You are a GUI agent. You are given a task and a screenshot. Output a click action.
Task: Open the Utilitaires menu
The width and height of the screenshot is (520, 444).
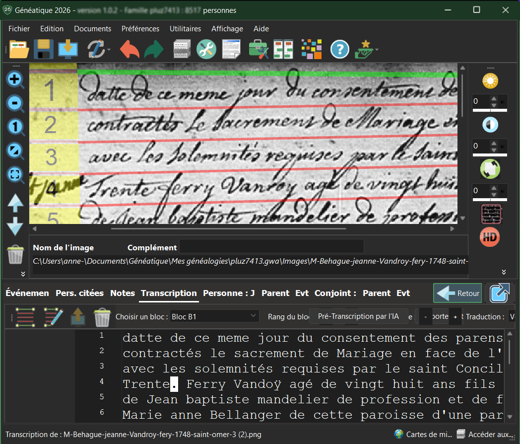tap(185, 29)
